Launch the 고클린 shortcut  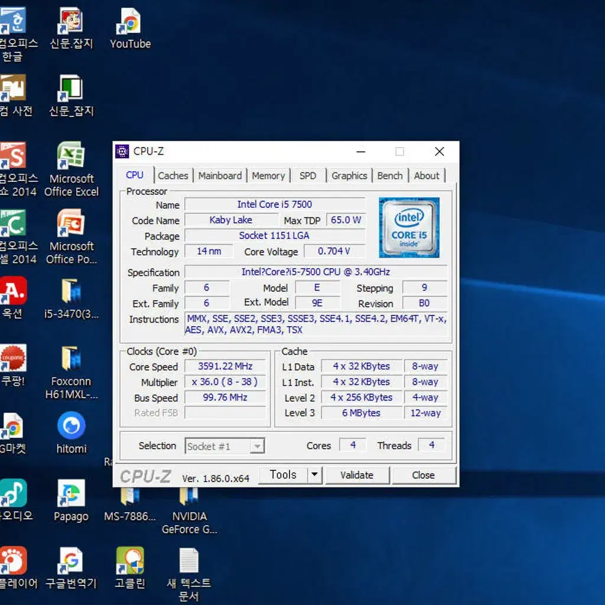(130, 568)
